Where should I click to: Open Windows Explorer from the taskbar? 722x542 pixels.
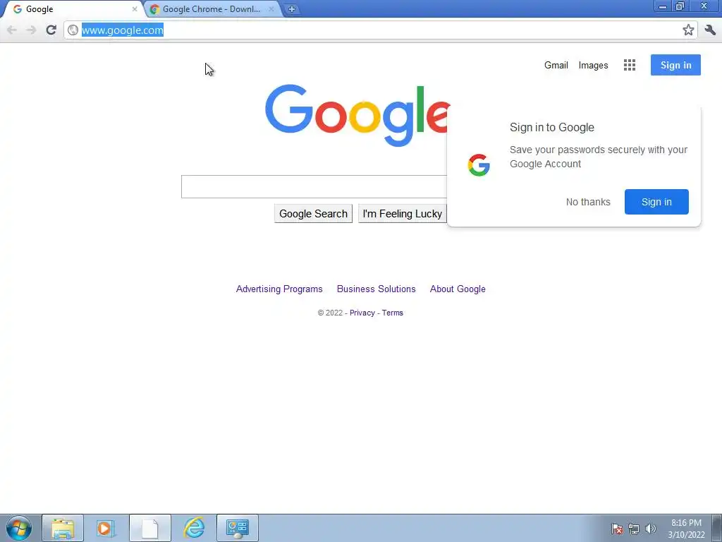click(63, 528)
